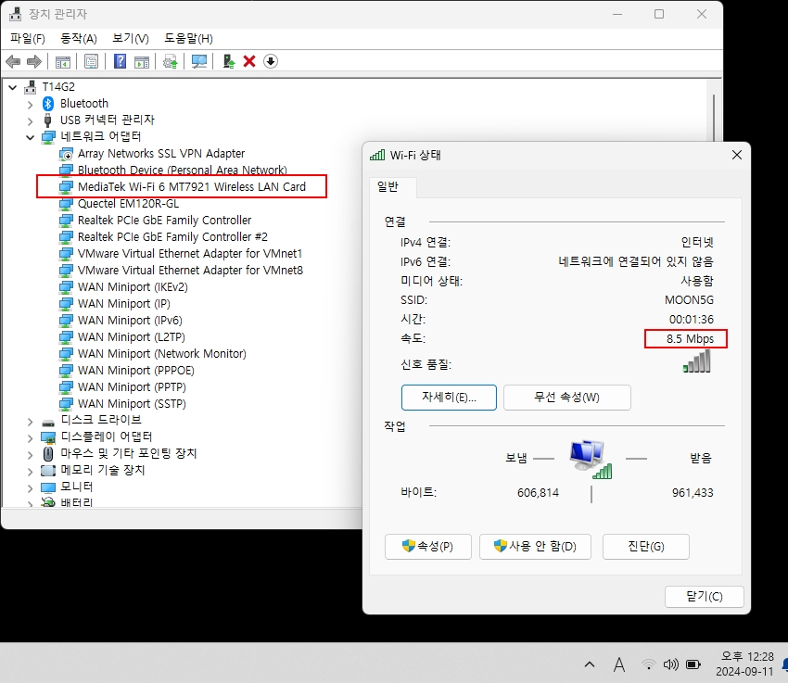This screenshot has height=683, width=788.
Task: Click the 진단(G) diagnose button
Action: click(646, 547)
